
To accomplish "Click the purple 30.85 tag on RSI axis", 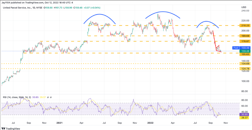I will coord(244,115).
